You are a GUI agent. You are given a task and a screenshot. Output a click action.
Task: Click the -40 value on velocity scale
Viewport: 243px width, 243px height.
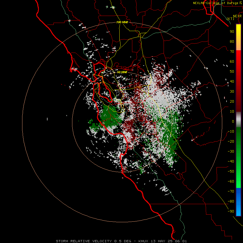231,161
